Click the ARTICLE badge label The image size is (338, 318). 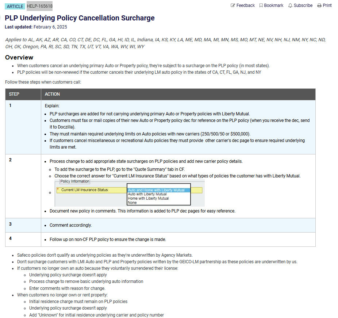click(x=15, y=7)
